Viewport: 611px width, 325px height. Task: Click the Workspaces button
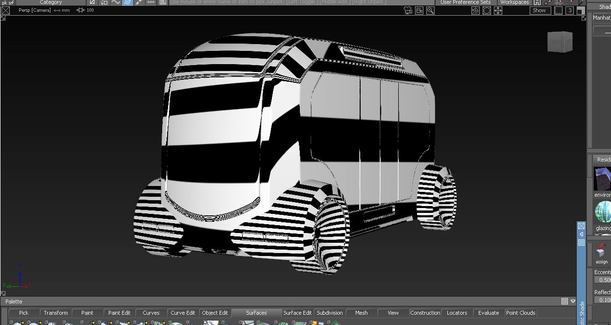[515, 2]
